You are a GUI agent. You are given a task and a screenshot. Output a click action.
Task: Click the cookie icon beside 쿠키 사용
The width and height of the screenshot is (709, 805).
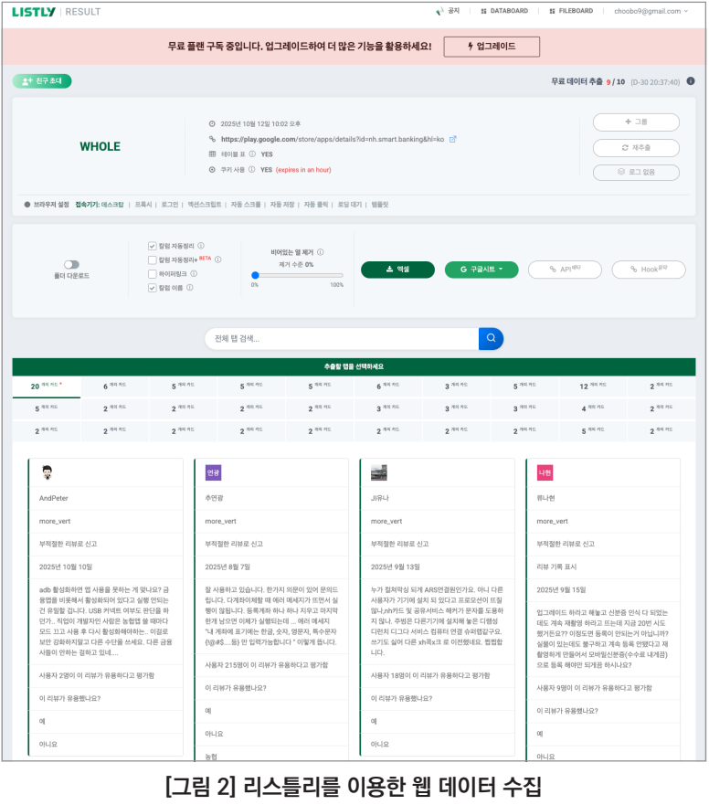pos(212,169)
